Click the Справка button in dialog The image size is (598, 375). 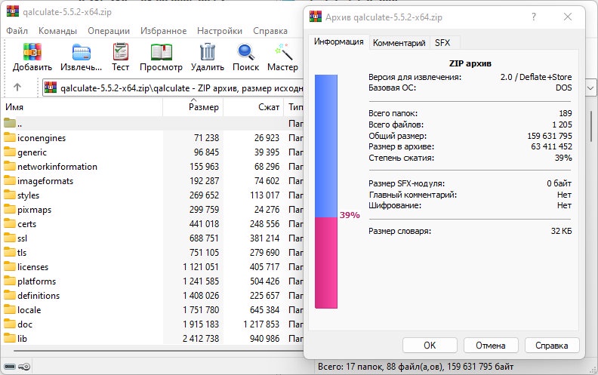pyautogui.click(x=552, y=346)
